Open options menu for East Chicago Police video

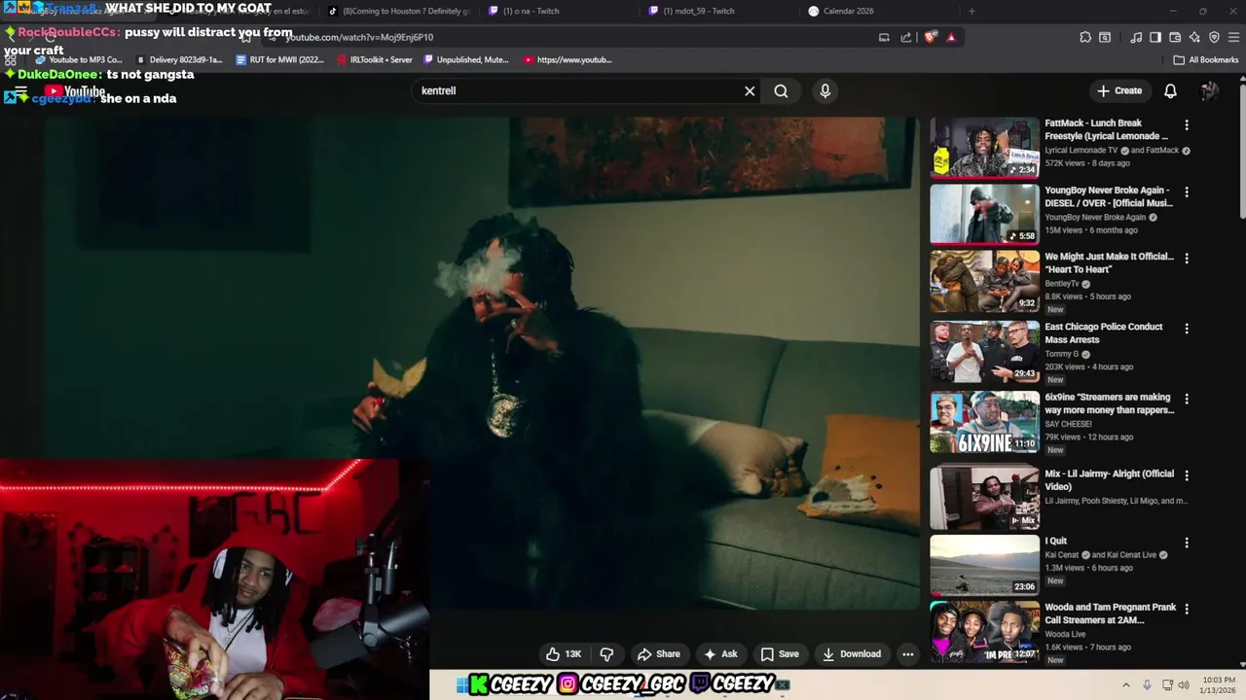(1186, 329)
